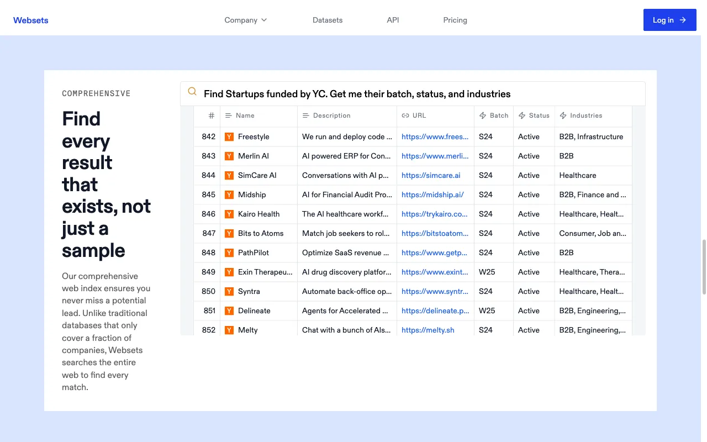Select the 'Melty' name cell
The height and width of the screenshot is (442, 707).
(x=258, y=329)
